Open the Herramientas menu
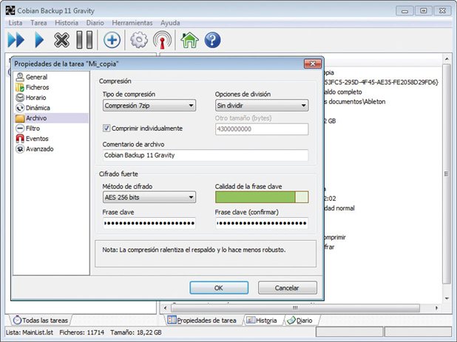This screenshot has height=342, width=457. (x=132, y=23)
